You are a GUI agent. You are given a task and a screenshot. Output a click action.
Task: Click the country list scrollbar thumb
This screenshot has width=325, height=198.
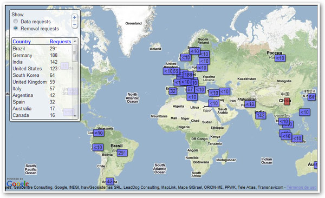click(75, 53)
